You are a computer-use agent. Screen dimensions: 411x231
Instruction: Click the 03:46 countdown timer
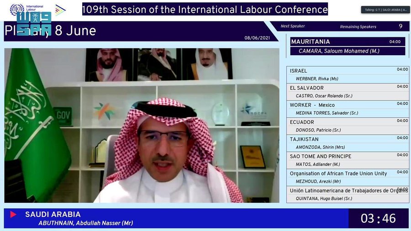point(378,218)
